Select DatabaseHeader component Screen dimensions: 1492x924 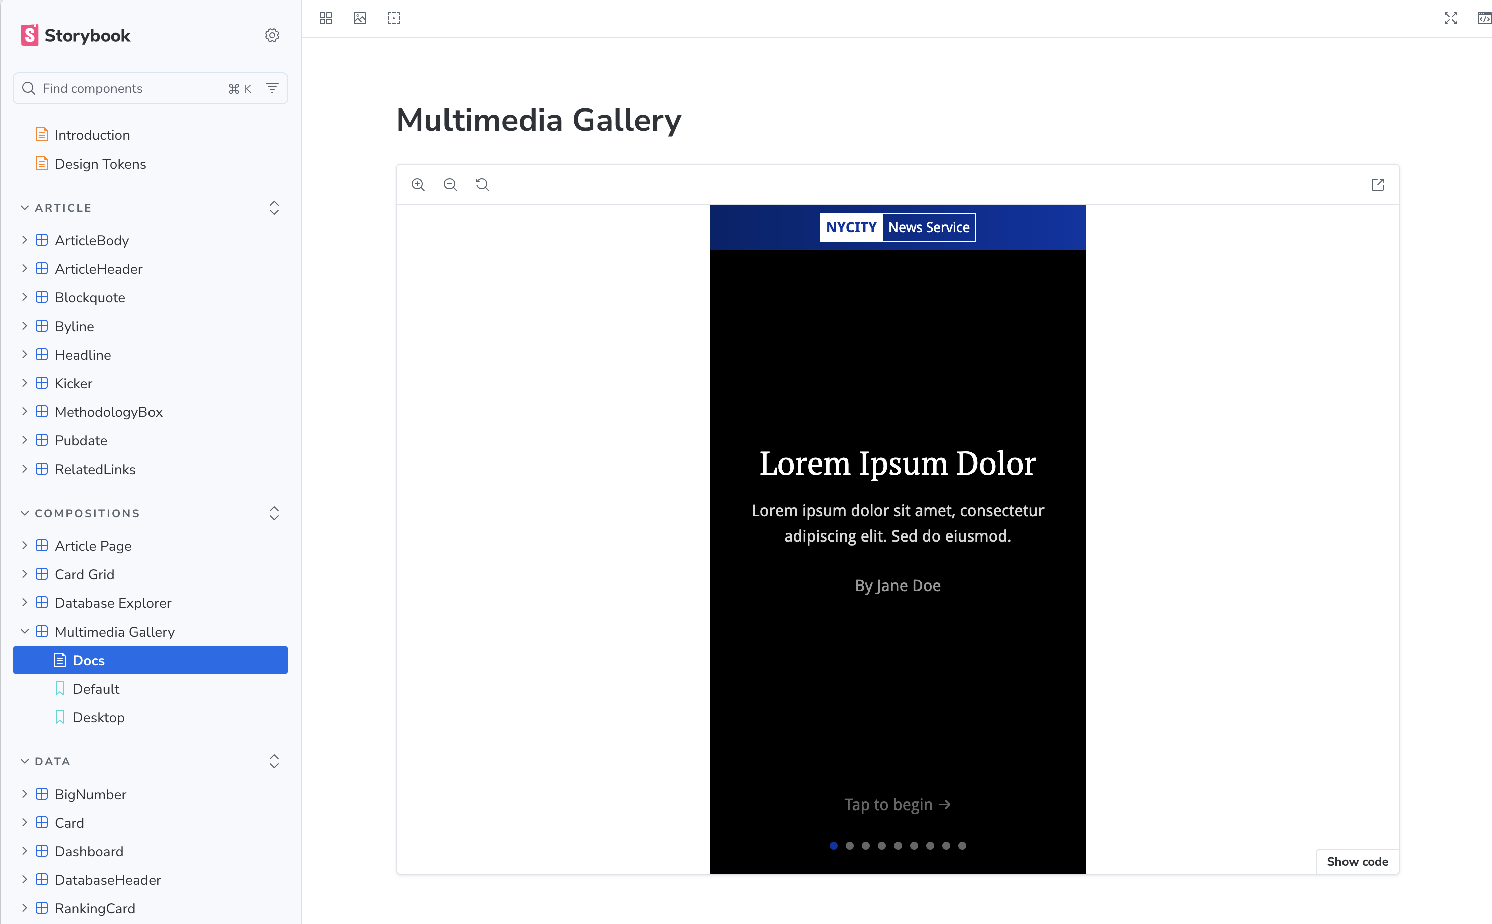[x=107, y=880]
